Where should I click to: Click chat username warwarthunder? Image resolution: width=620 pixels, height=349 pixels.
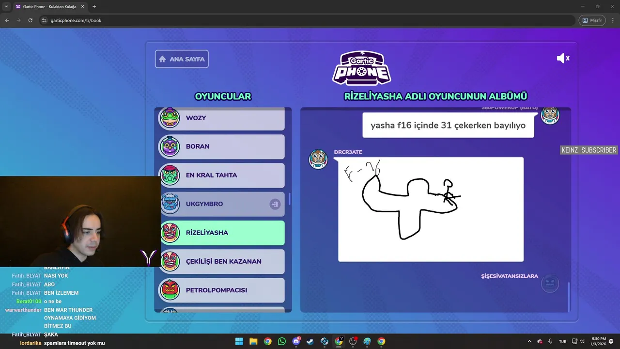tap(23, 310)
